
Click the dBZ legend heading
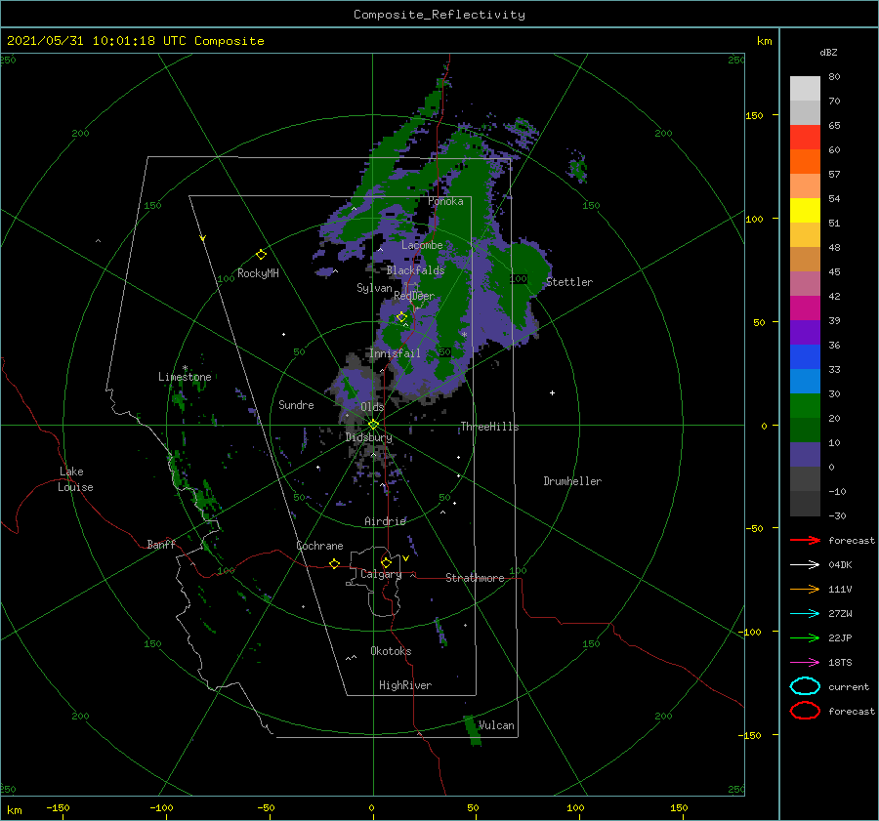click(x=828, y=53)
